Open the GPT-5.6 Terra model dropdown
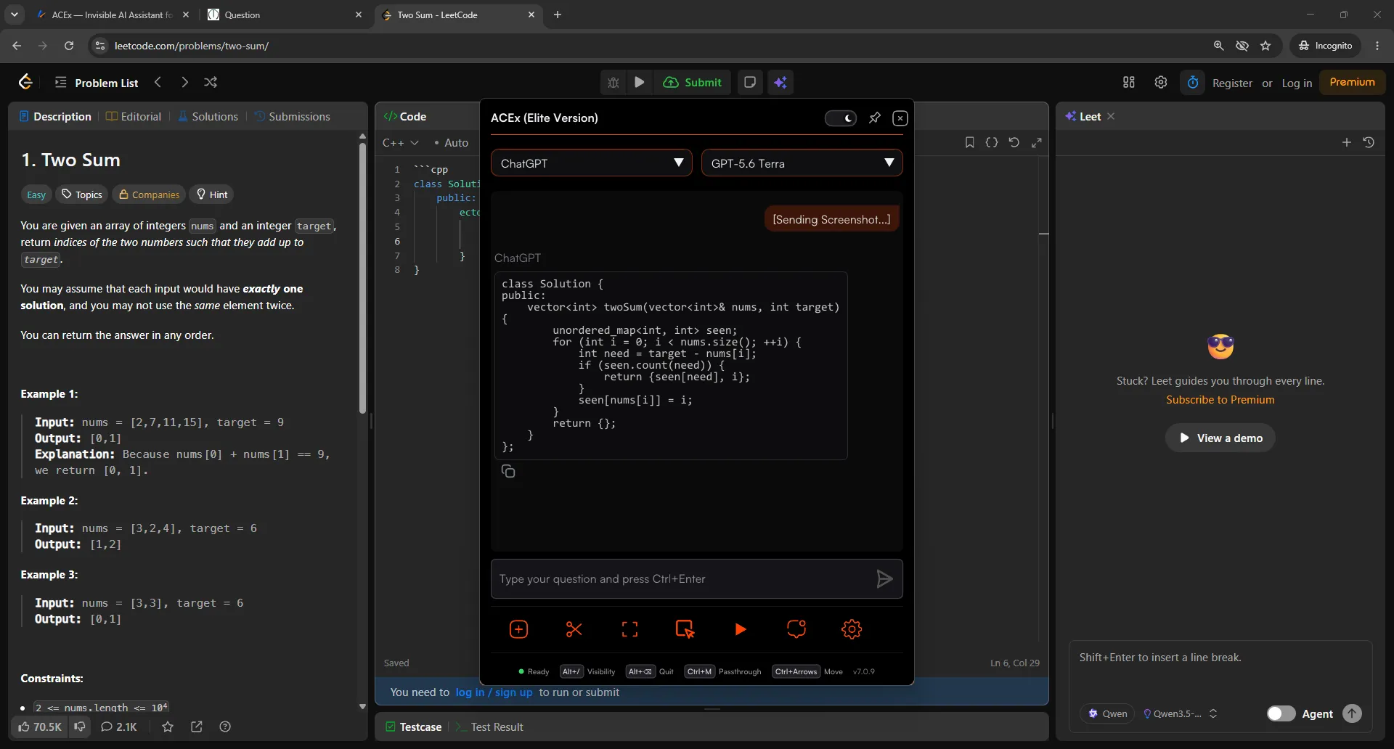This screenshot has height=749, width=1394. tap(802, 163)
